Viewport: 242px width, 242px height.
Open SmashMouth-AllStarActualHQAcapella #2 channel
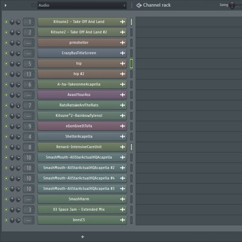coord(82,168)
